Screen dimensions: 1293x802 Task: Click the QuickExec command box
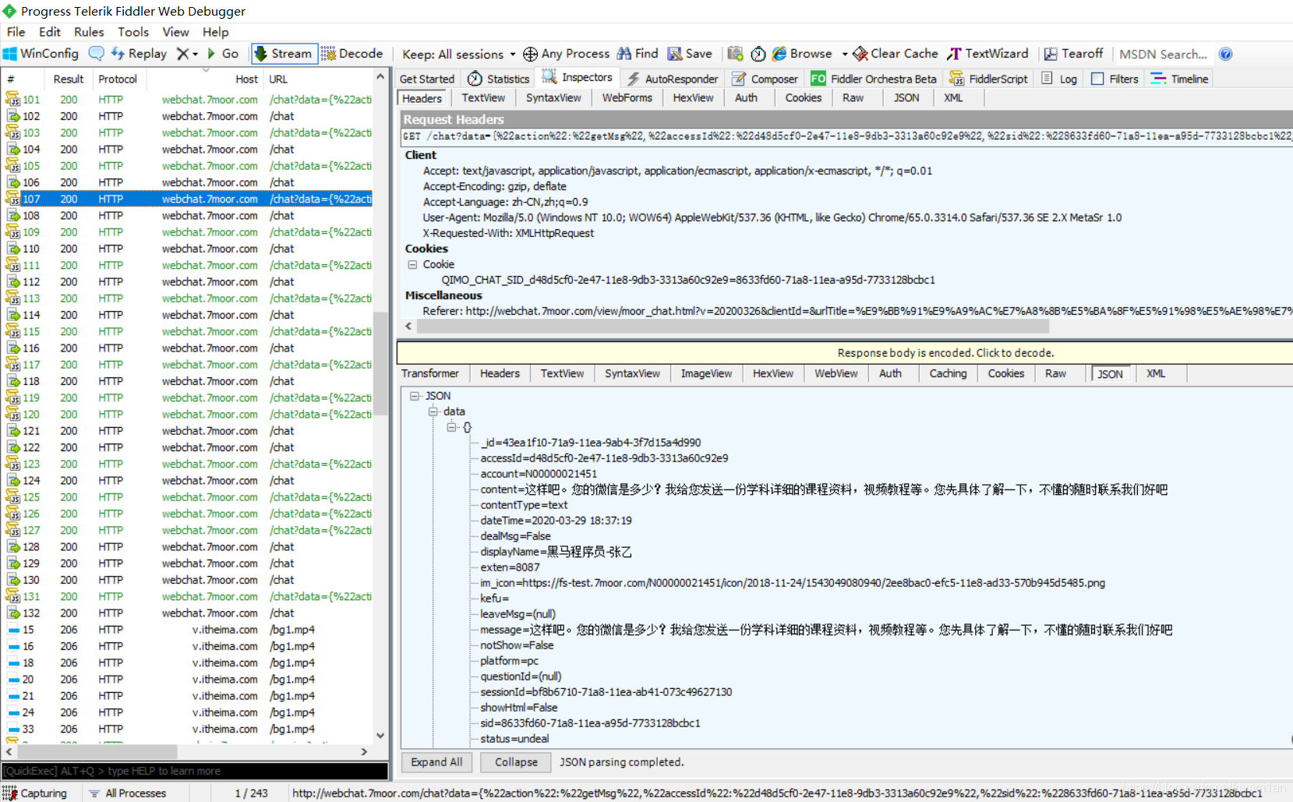pos(195,771)
